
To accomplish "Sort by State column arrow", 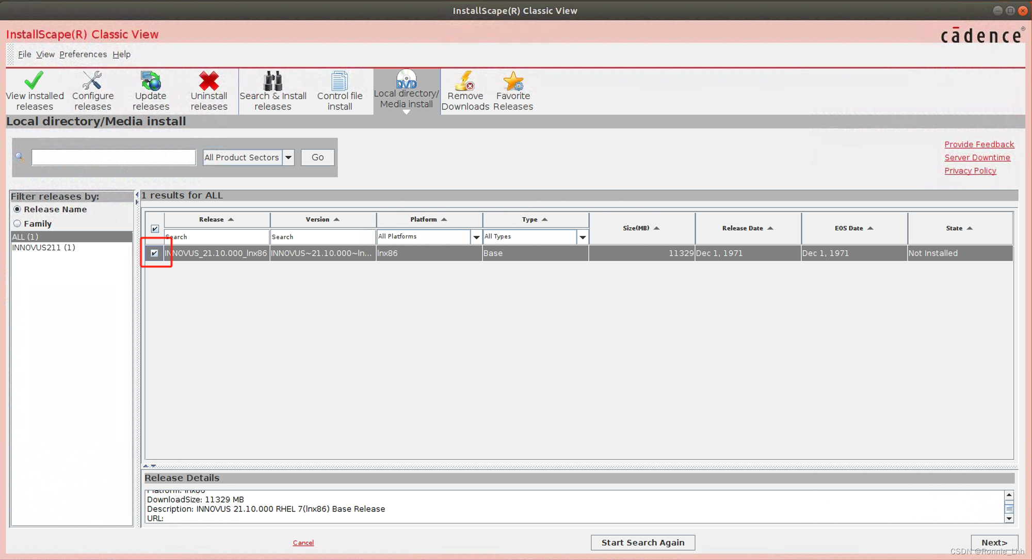I will (x=970, y=228).
